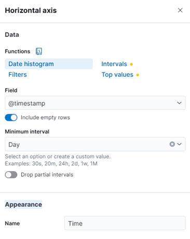Image resolution: width=190 pixels, height=239 pixels.
Task: Click the Drop partial intervals label
Action: point(47,175)
